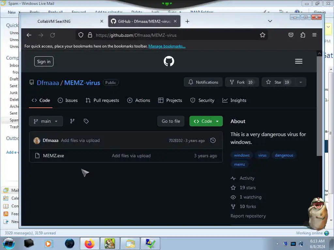Expand Star lists dropdown arrow

300,82
